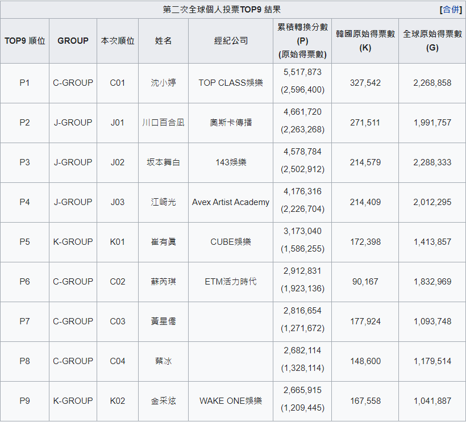Click the name 沈小婷

point(163,83)
